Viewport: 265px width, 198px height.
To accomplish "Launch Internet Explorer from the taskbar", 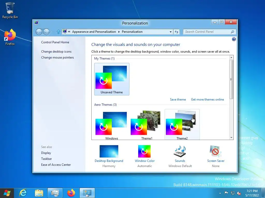I will click(x=23, y=193).
